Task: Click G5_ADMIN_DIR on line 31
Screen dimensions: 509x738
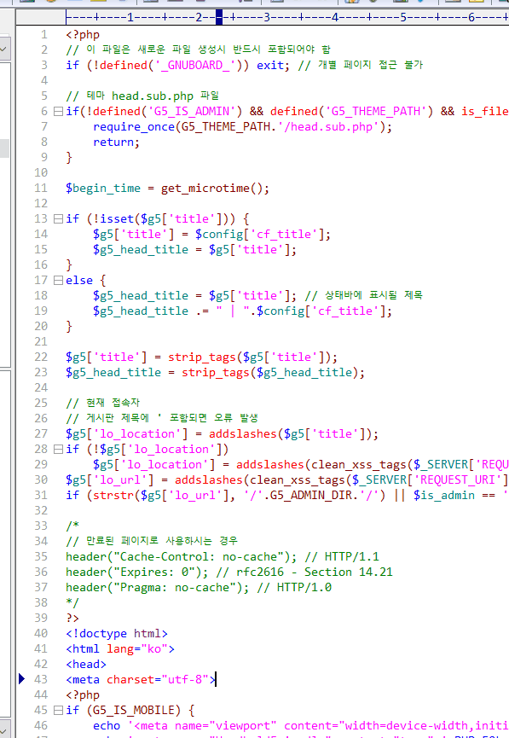Action: click(x=311, y=496)
